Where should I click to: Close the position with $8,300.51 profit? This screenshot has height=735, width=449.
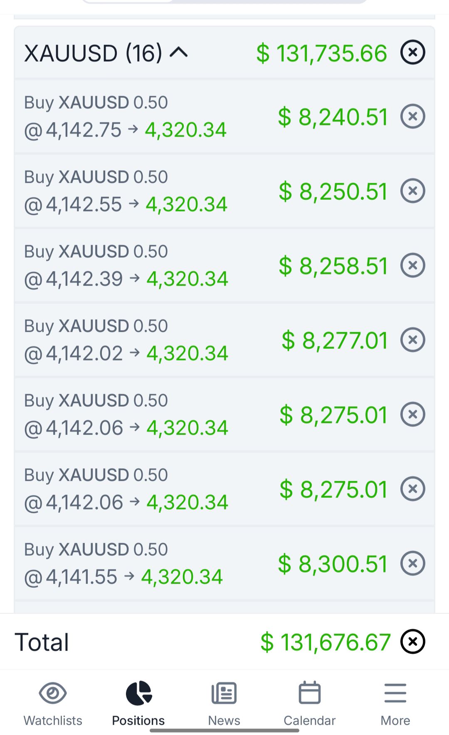(412, 563)
